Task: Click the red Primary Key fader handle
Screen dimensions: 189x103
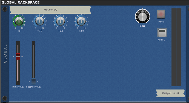Action: 18,56
